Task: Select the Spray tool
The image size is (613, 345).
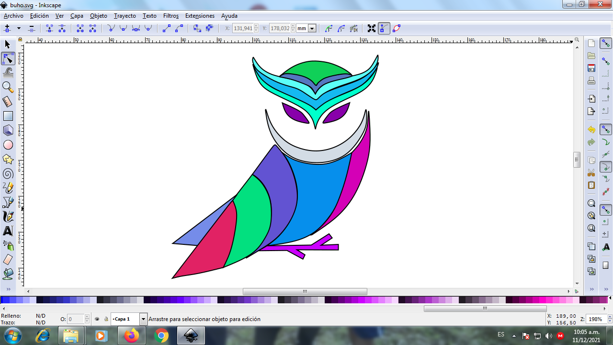Action: [x=8, y=245]
